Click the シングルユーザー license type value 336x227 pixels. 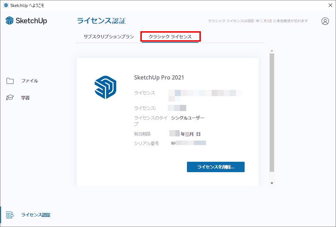(x=188, y=118)
